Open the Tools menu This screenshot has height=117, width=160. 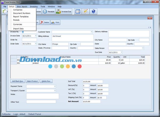[43, 6]
